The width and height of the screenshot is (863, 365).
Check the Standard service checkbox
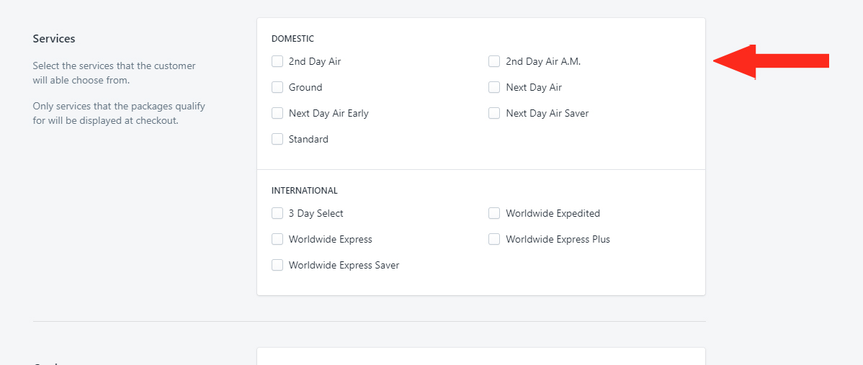tap(277, 139)
